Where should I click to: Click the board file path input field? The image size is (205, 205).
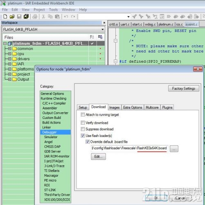tap(130, 148)
